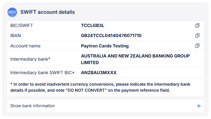Click the IBAN row label

(15, 36)
